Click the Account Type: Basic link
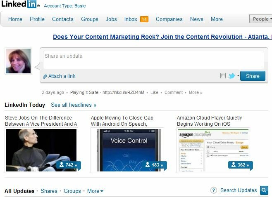Image resolution: width=272 pixels, height=197 pixels. (x=65, y=6)
